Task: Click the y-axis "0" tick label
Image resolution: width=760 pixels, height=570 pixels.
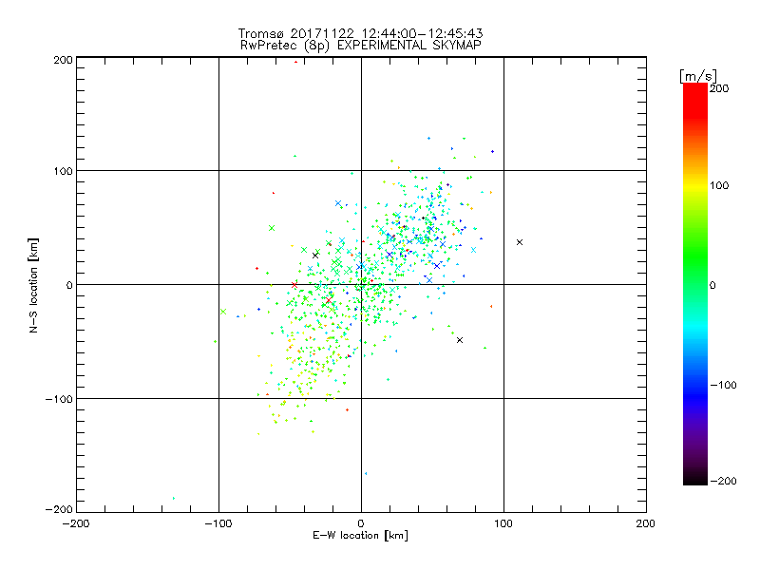Action: click(69, 285)
